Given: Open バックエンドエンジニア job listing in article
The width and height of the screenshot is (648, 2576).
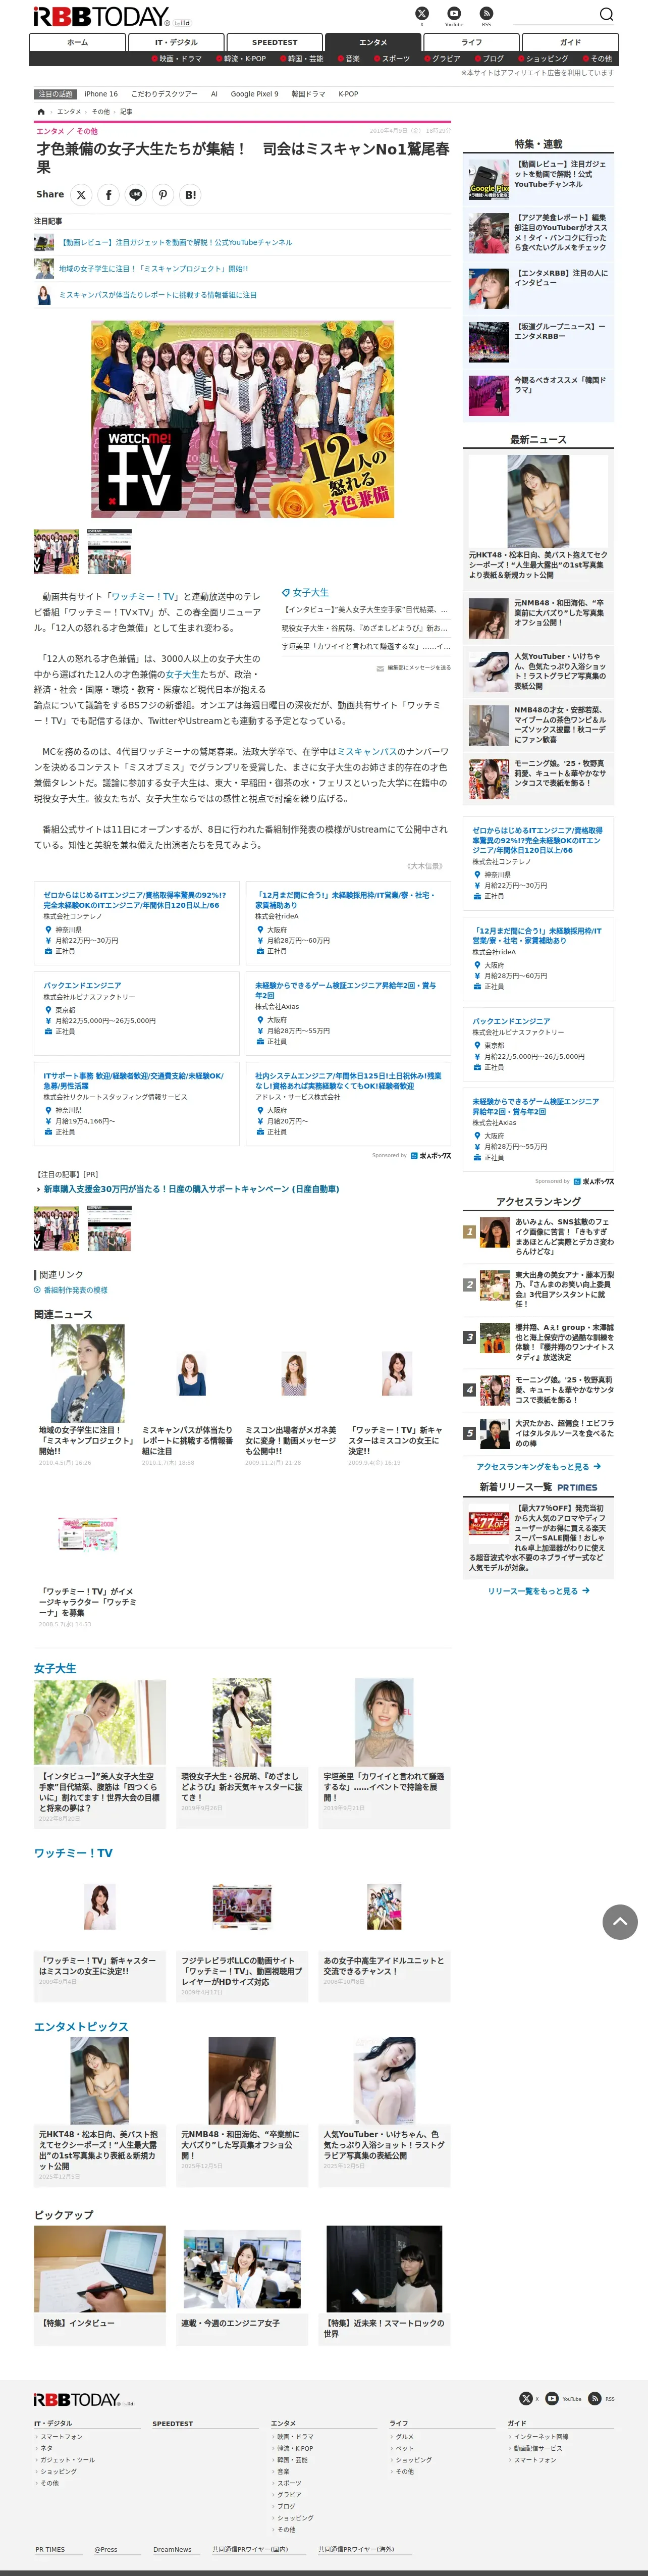Looking at the screenshot, I should tap(82, 986).
